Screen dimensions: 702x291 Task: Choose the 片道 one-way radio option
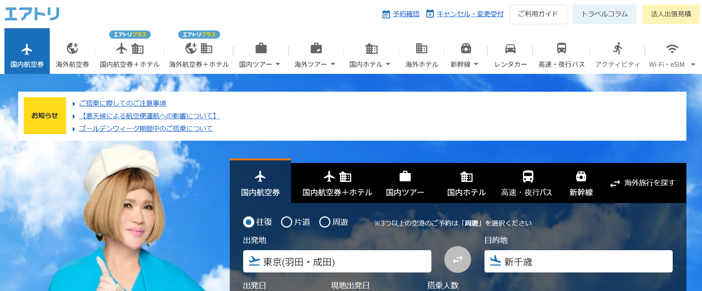(x=286, y=222)
